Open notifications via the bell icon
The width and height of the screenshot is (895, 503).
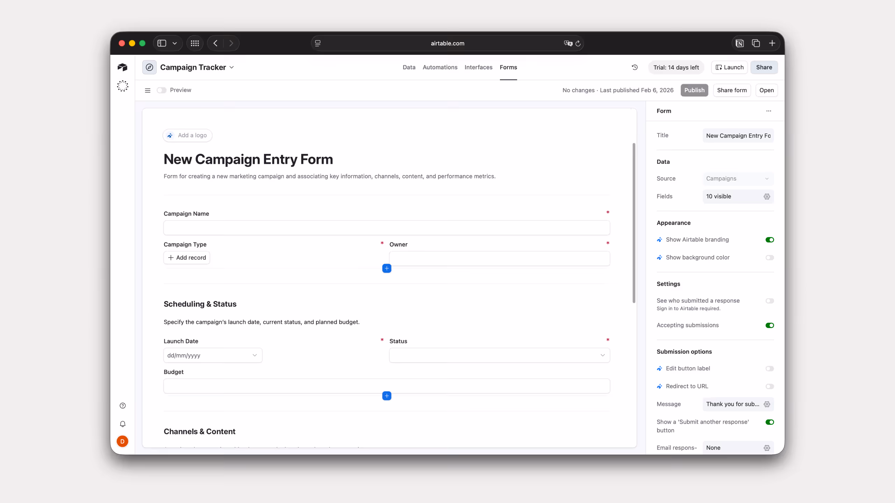(x=122, y=424)
